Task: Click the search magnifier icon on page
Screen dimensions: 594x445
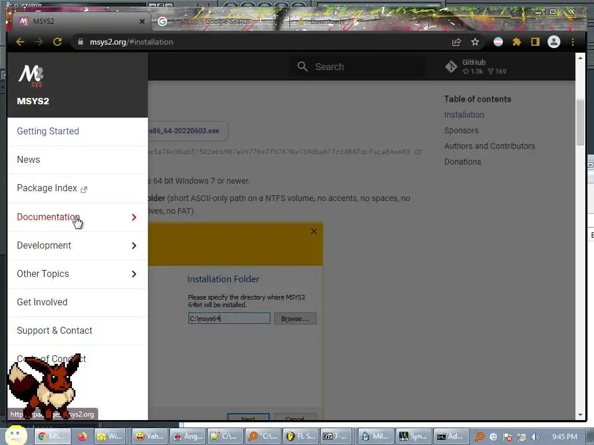Action: click(x=302, y=67)
